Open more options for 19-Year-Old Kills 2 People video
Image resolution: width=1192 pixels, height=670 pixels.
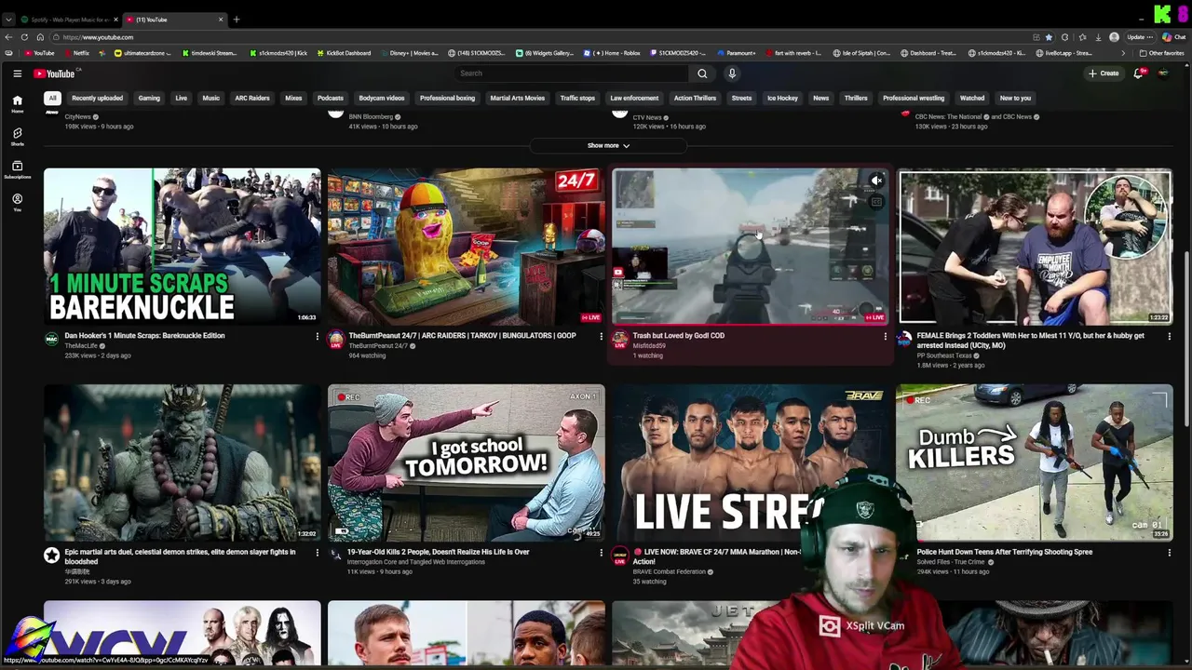click(601, 553)
